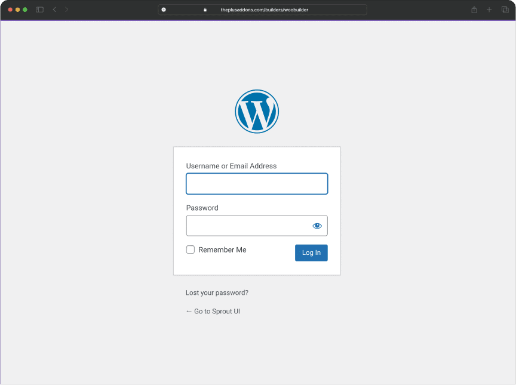Screen dimensions: 516x385
Task: Toggle password visibility in the Password field
Action: point(317,226)
